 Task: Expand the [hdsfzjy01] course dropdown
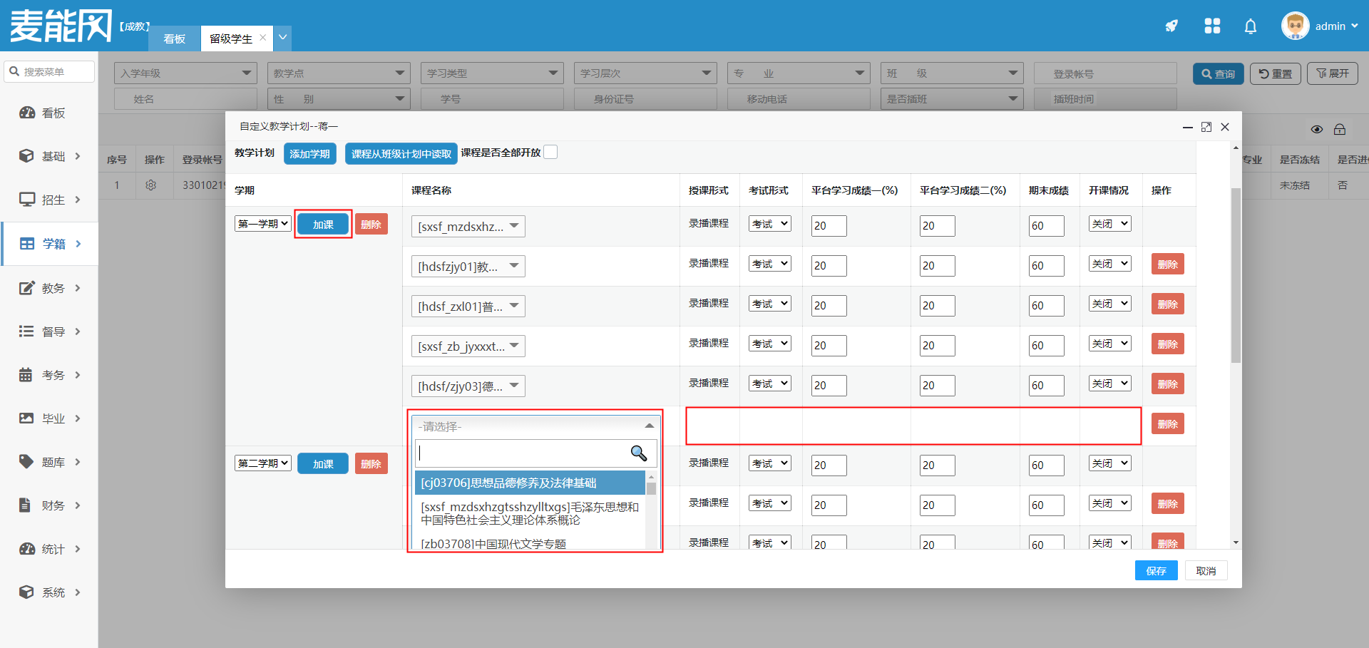click(x=468, y=267)
